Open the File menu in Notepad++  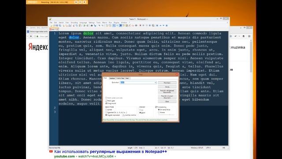[x=51, y=23]
